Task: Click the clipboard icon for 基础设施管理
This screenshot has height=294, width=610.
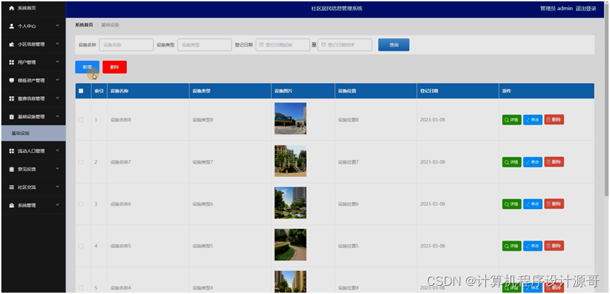Action: click(x=11, y=117)
